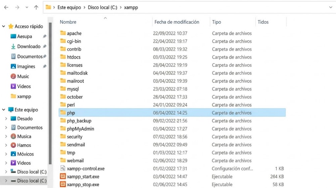Viewport: 336px width, 188px height.
Task: Sort by Fecha de modificación column
Action: tap(177, 22)
